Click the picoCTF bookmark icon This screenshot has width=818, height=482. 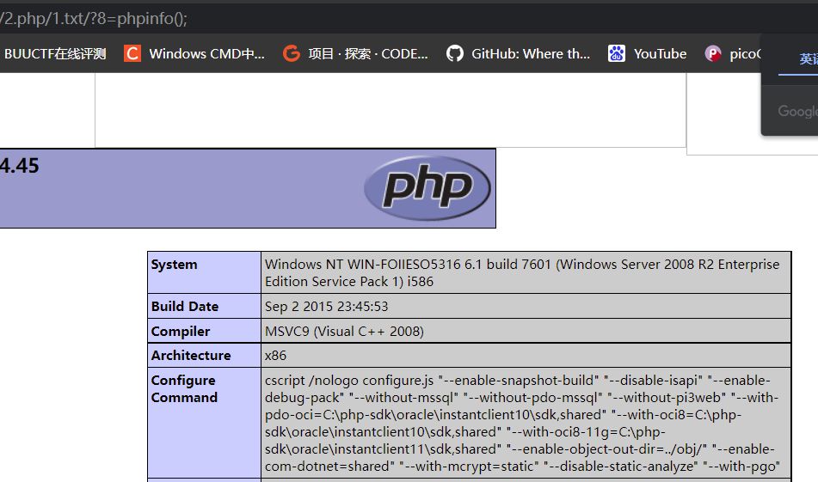click(x=713, y=54)
